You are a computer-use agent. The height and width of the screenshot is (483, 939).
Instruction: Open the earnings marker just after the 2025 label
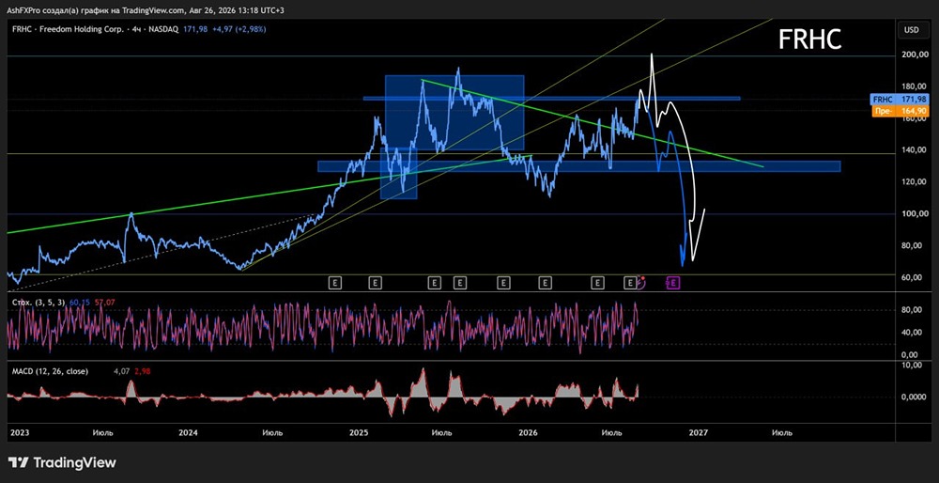point(375,282)
